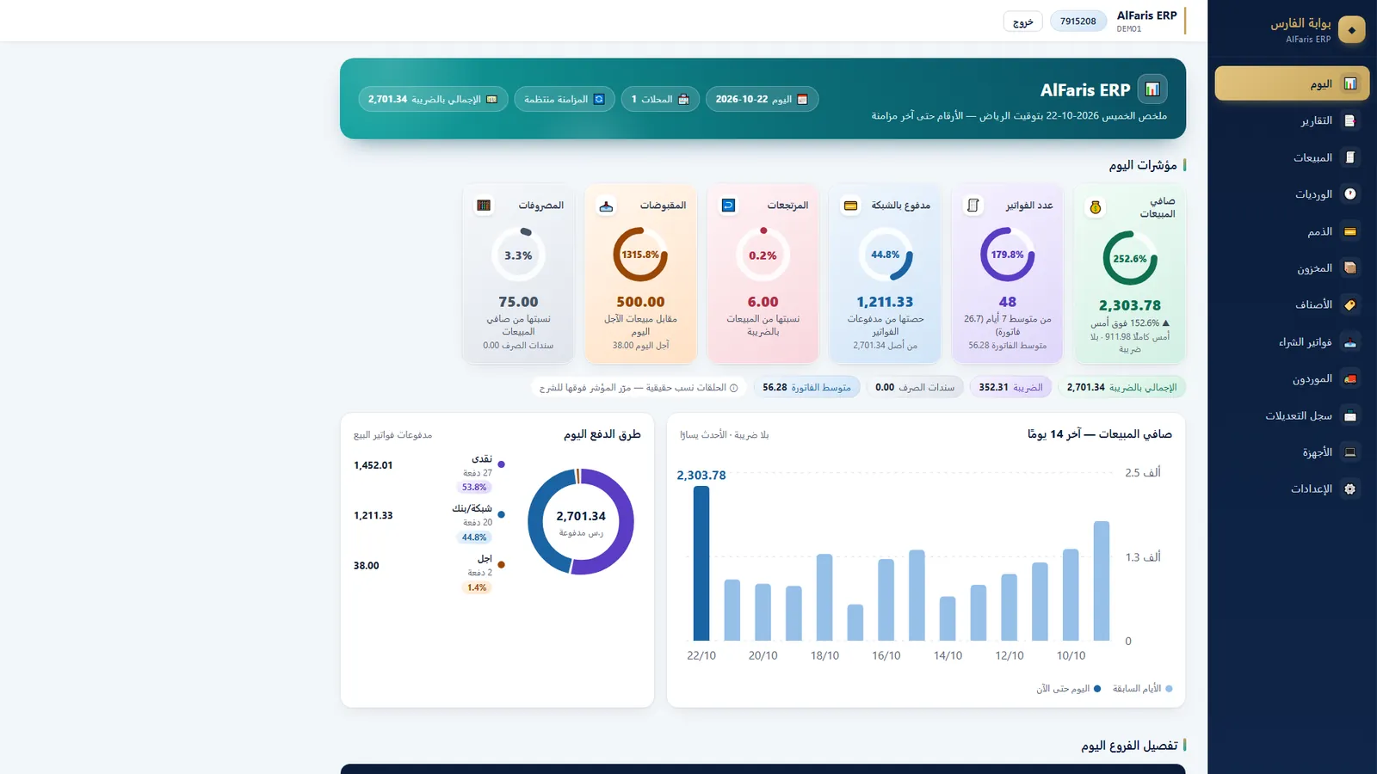Go to المبيعات sales section

pos(1292,157)
